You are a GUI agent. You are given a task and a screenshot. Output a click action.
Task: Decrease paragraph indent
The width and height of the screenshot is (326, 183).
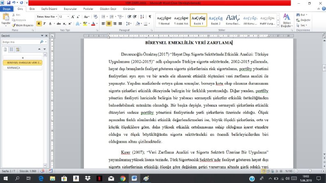point(129,16)
